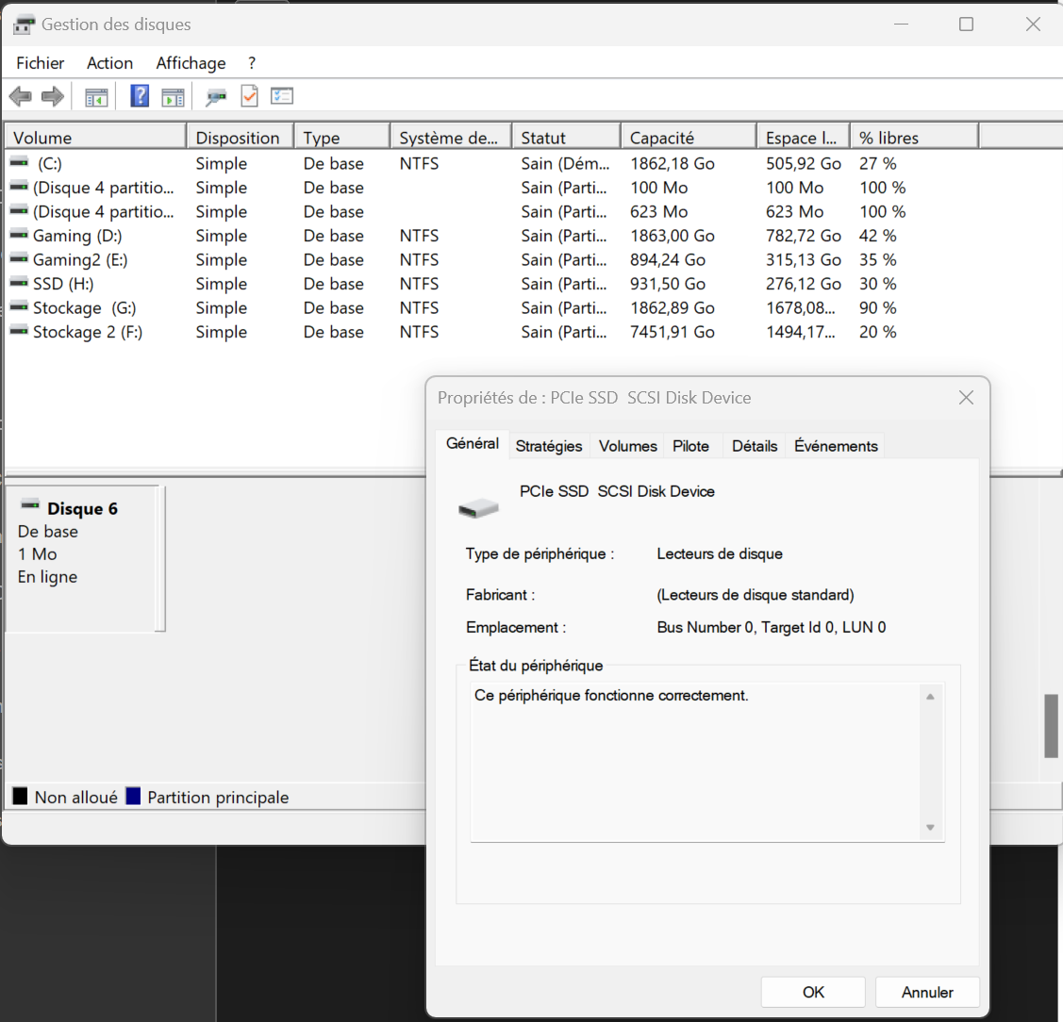Click the blue Help question mark icon
The image size is (1063, 1022).
pos(140,96)
